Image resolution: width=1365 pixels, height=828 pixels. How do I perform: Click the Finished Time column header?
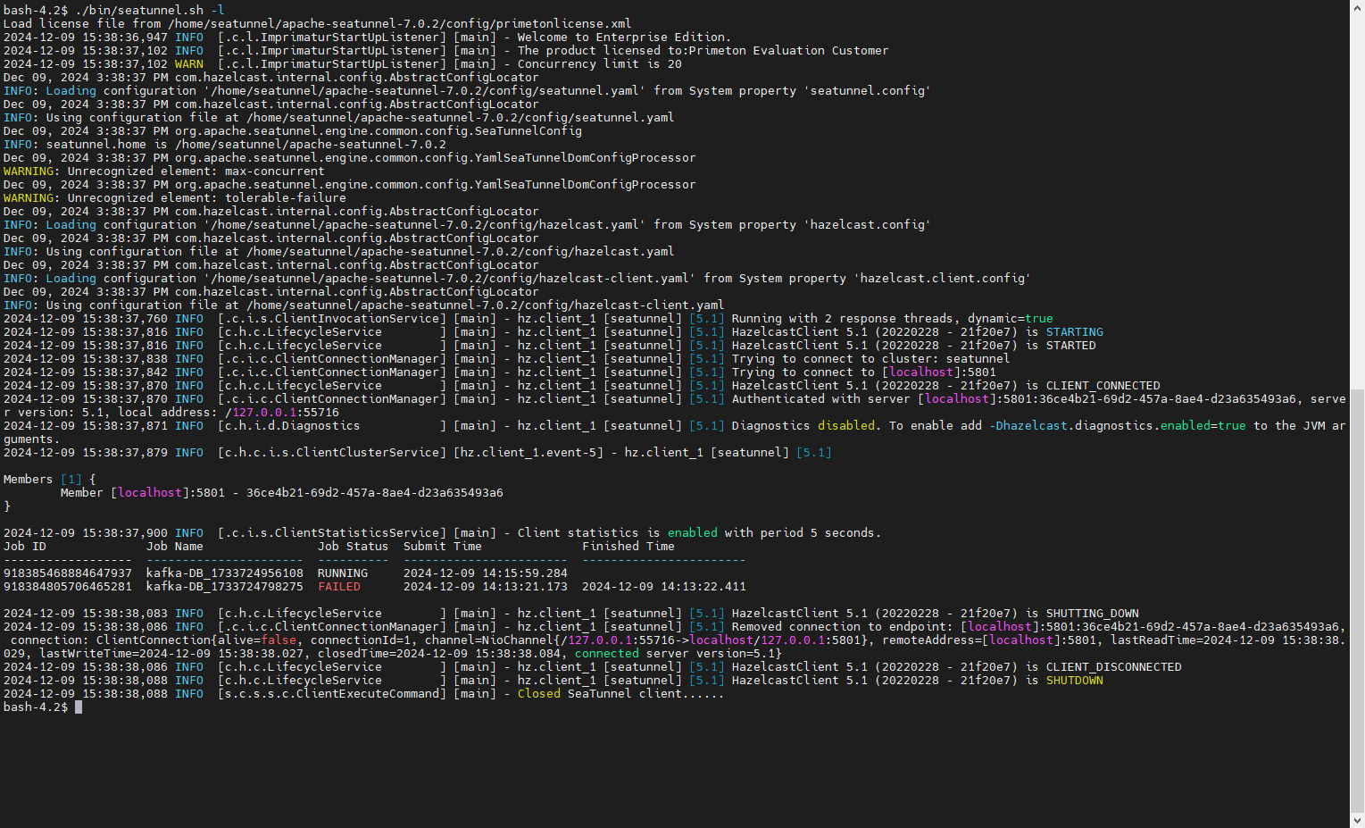[x=628, y=547]
